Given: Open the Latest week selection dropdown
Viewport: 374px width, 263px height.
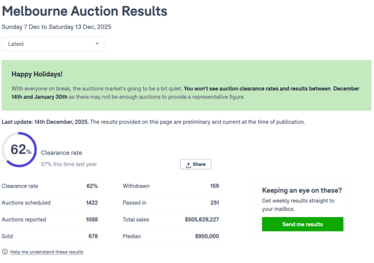Looking at the screenshot, I should point(53,44).
